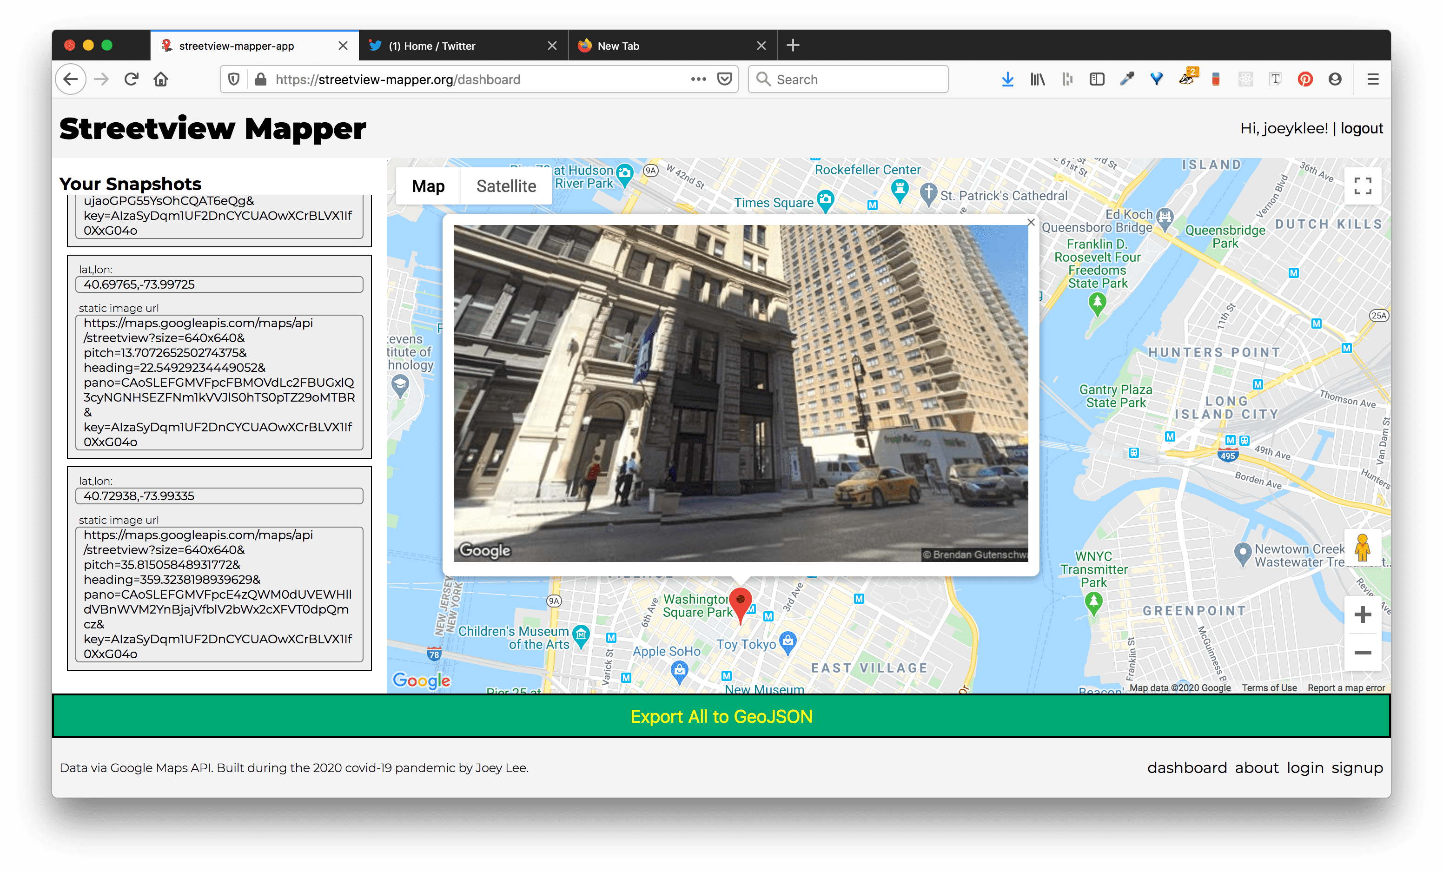The height and width of the screenshot is (872, 1443).
Task: Pick up the Street View pegman icon
Action: pos(1362,548)
